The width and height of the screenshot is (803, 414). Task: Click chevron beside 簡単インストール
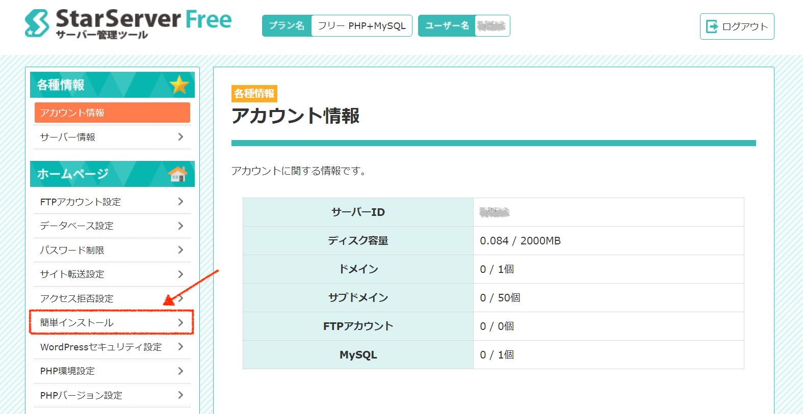point(180,322)
